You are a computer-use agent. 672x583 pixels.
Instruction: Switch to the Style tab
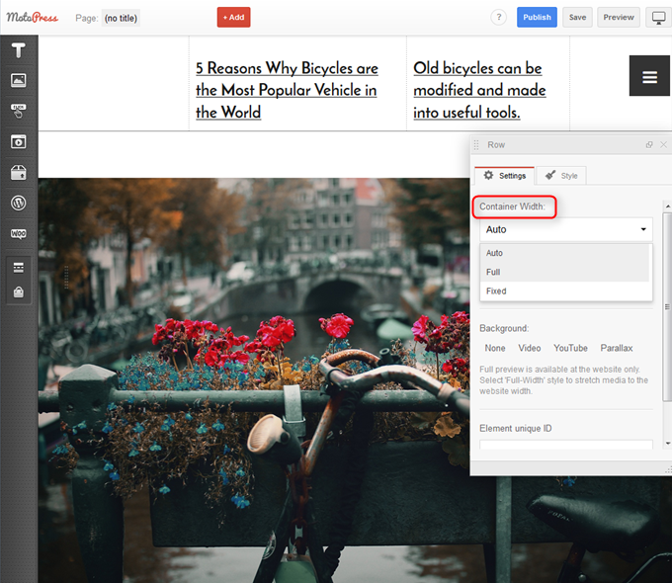(561, 176)
